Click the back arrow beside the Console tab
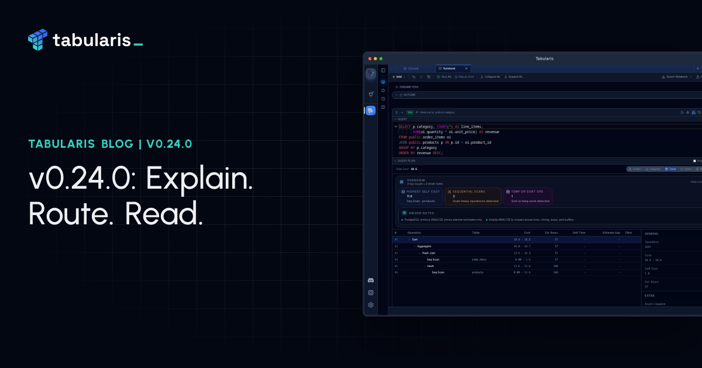 [391, 68]
